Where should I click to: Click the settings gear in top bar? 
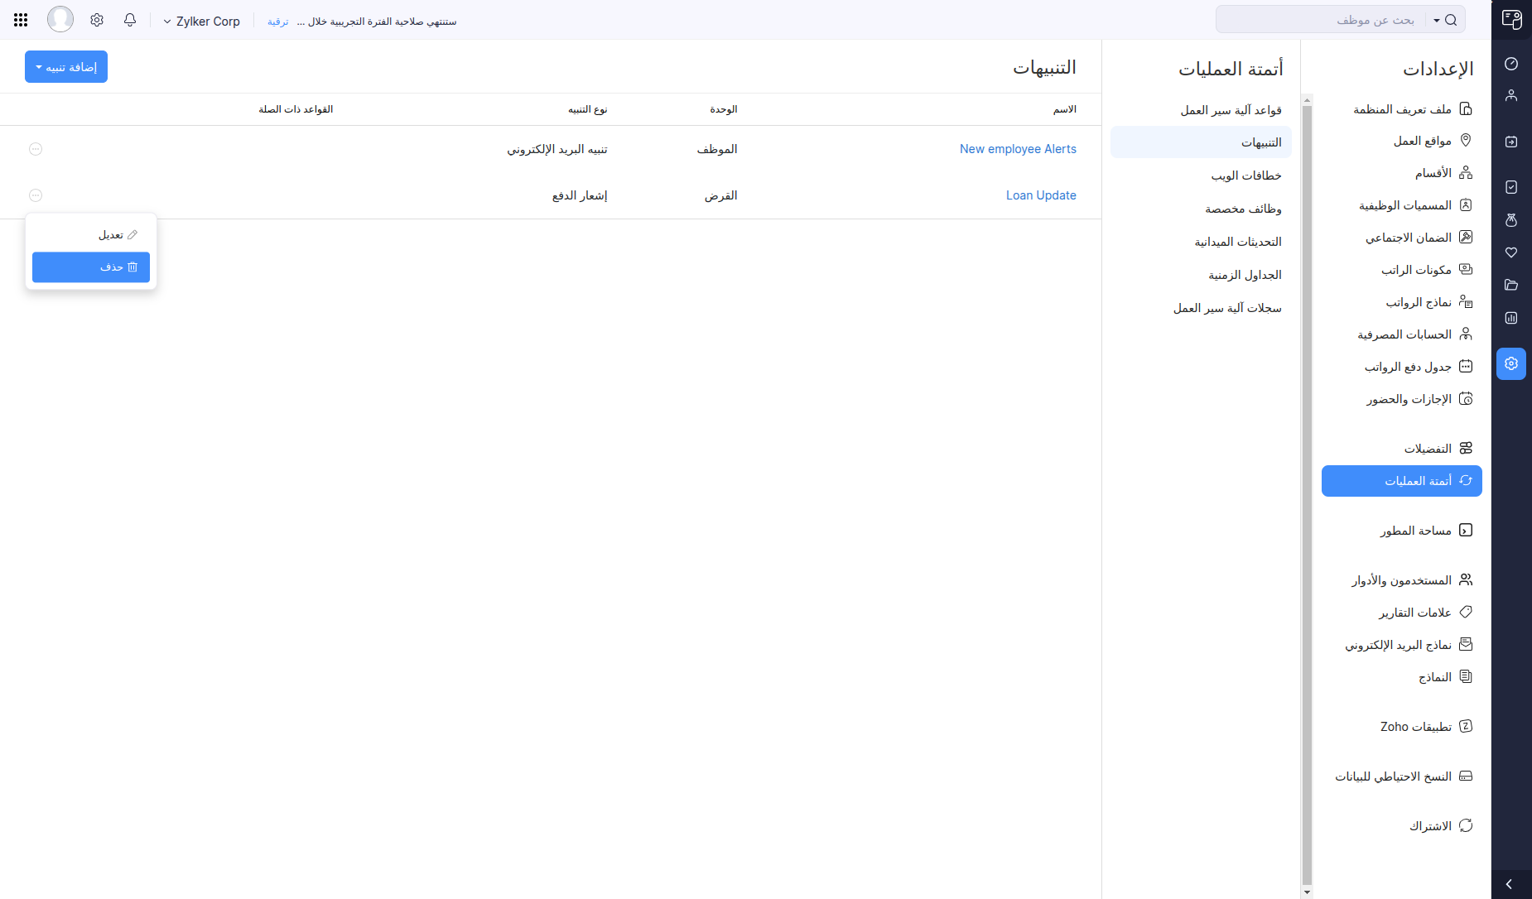pyautogui.click(x=97, y=20)
